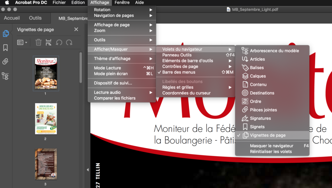
Task: Rotate page clockwise in thumbnails toolbar
Action: click(69, 42)
